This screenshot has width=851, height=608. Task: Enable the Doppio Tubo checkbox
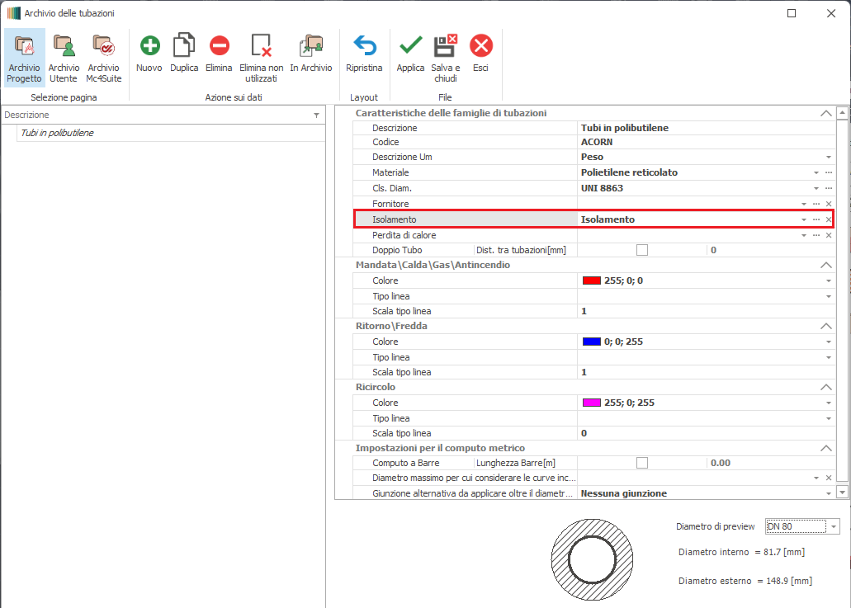coord(641,250)
